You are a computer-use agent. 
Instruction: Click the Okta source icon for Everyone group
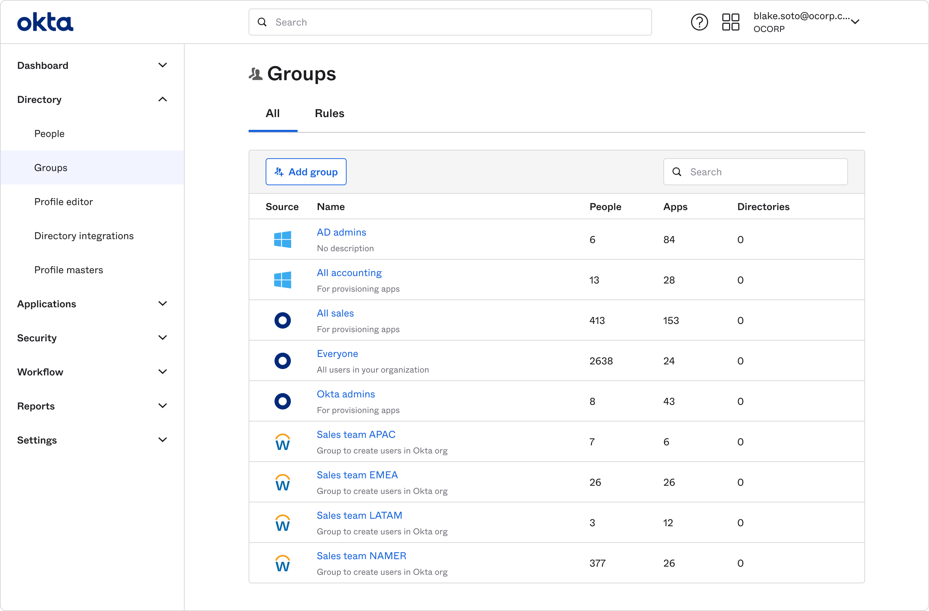(x=283, y=360)
